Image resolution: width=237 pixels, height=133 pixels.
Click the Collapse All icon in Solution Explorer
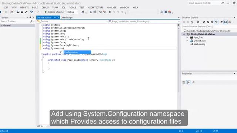pyautogui.click(x=212, y=22)
